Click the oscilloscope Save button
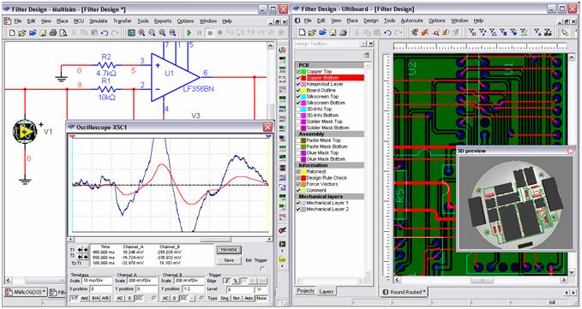The height and width of the screenshot is (309, 582). click(x=229, y=260)
